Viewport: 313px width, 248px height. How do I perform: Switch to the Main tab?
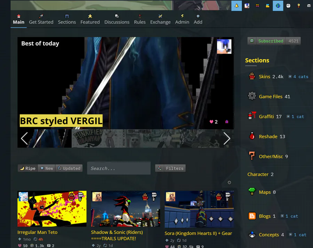tap(18, 20)
